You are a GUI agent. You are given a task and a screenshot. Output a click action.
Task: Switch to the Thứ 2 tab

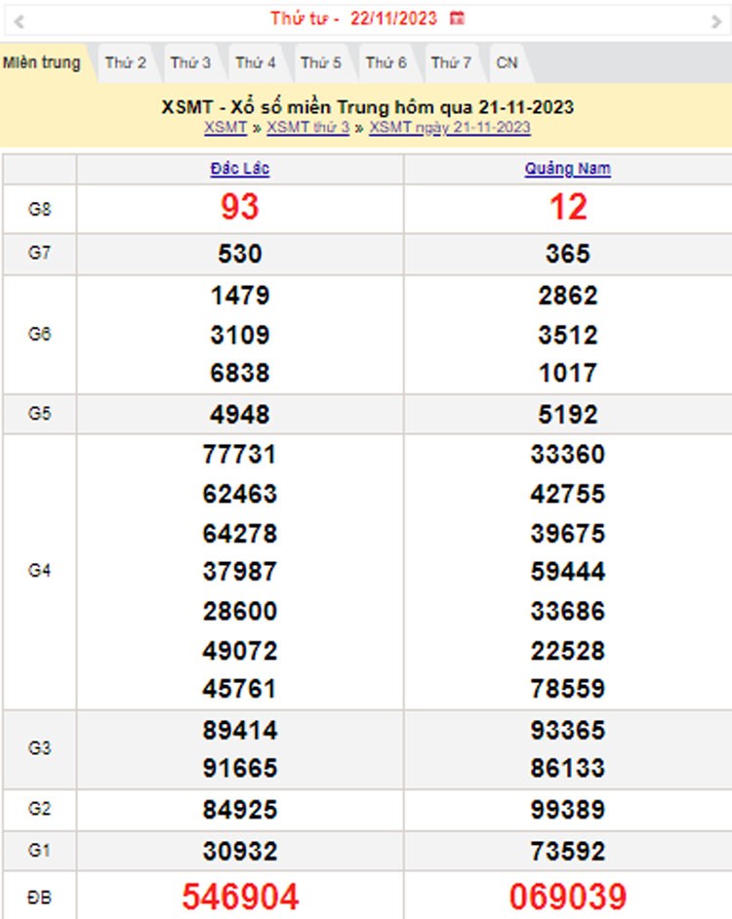point(126,63)
